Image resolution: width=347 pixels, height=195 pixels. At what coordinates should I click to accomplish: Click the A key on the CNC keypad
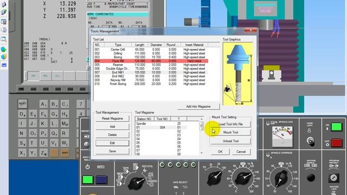[43, 104]
